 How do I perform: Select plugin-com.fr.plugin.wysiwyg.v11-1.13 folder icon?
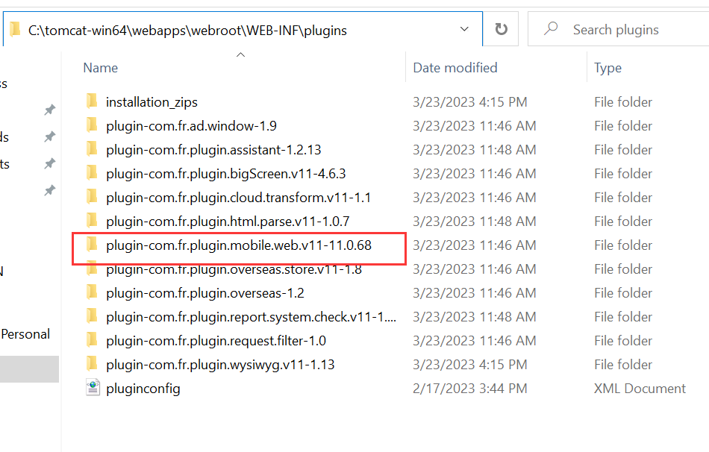pyautogui.click(x=92, y=364)
